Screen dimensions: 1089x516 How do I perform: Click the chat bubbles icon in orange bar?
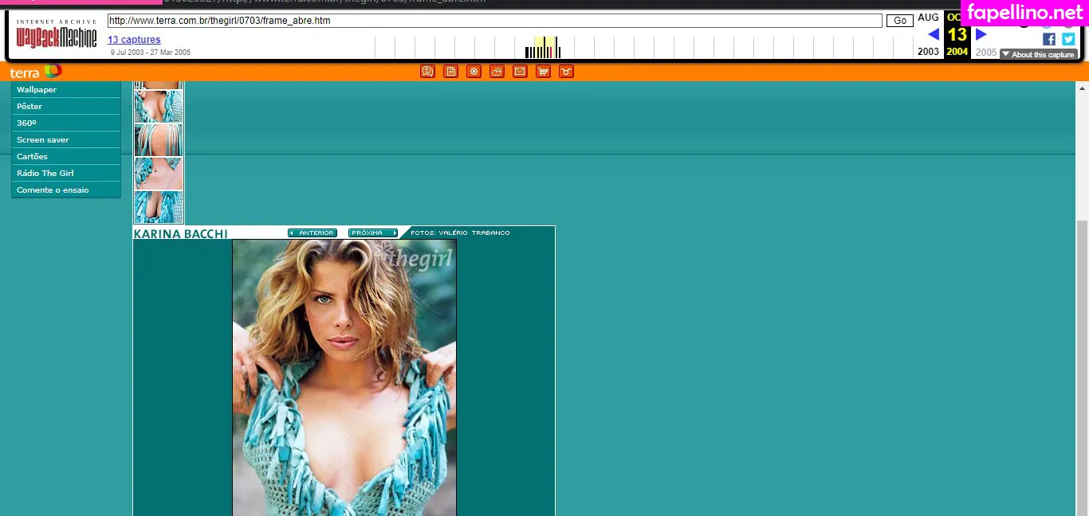427,72
